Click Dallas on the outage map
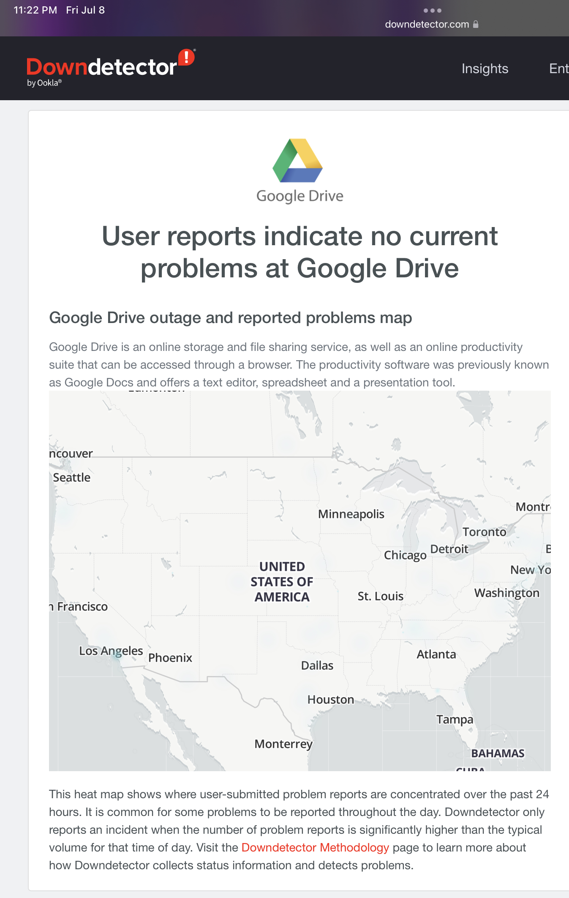 coord(317,665)
